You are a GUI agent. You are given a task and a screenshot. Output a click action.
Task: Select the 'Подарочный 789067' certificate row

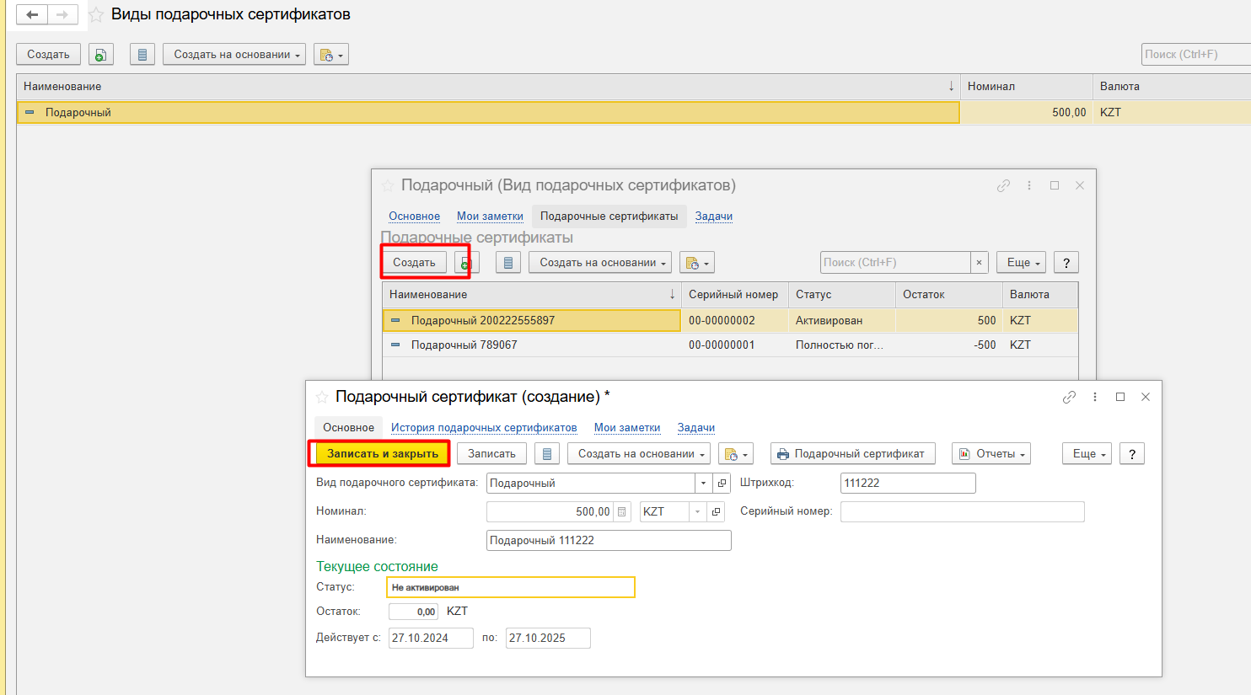point(464,345)
